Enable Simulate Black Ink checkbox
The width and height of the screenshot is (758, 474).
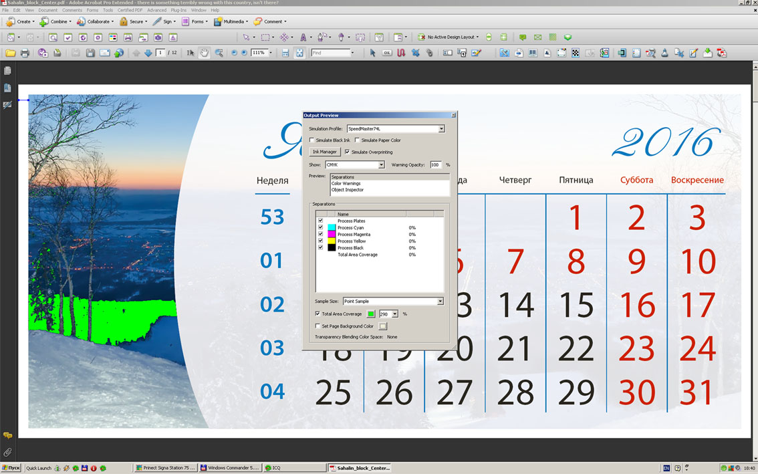[x=311, y=140]
